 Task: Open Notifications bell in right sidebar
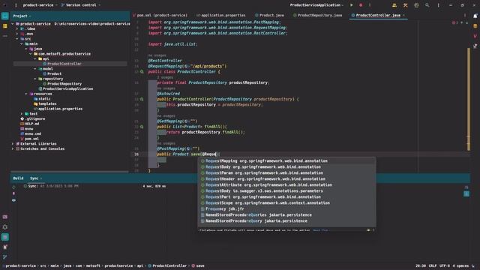pos(475,16)
